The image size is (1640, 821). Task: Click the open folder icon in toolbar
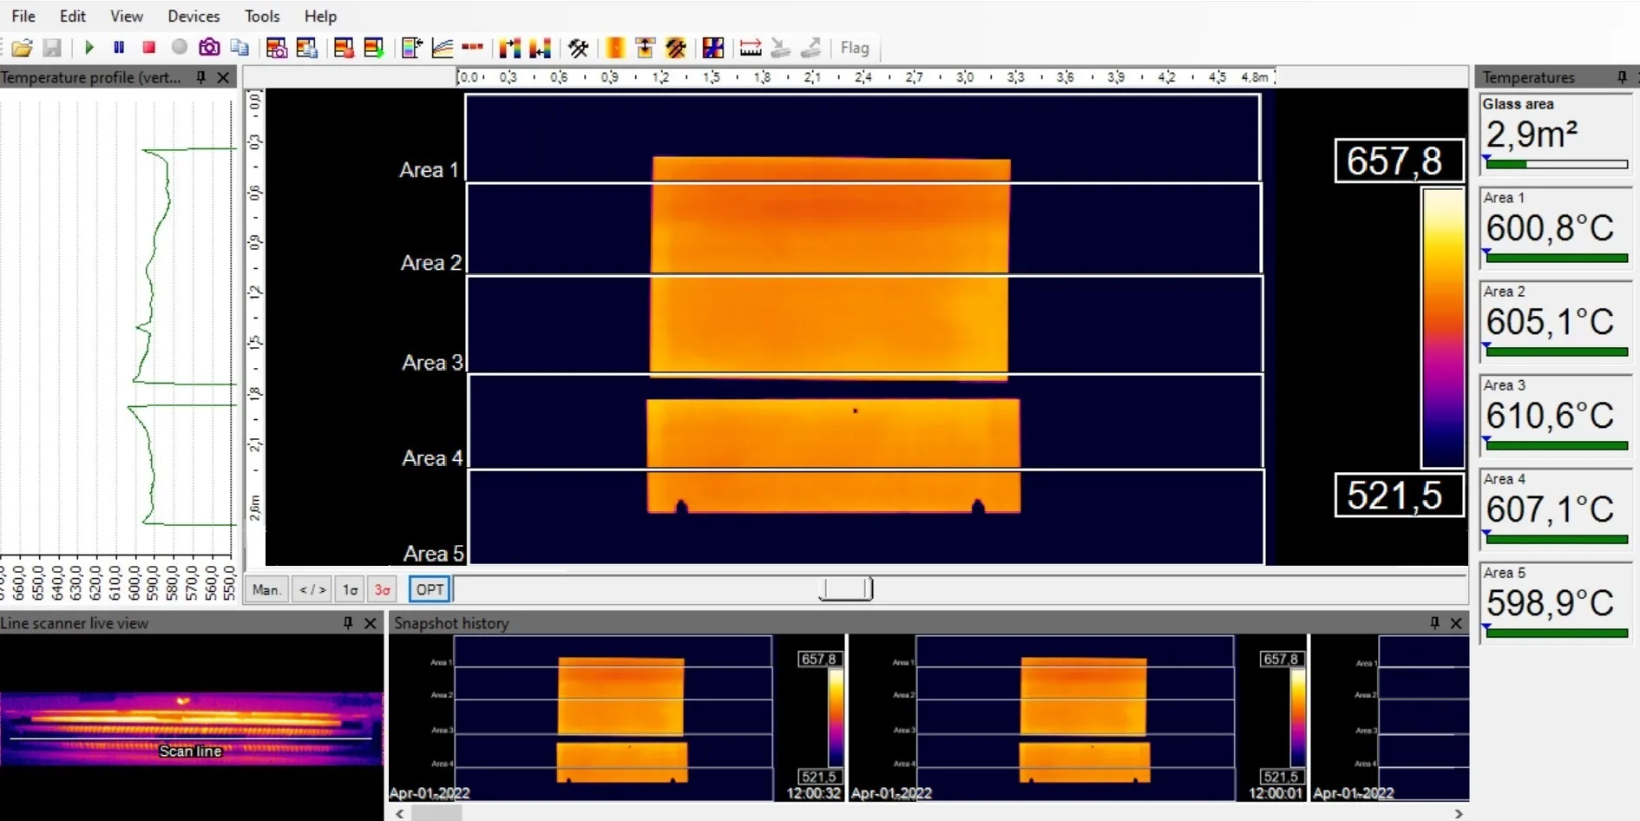click(23, 48)
